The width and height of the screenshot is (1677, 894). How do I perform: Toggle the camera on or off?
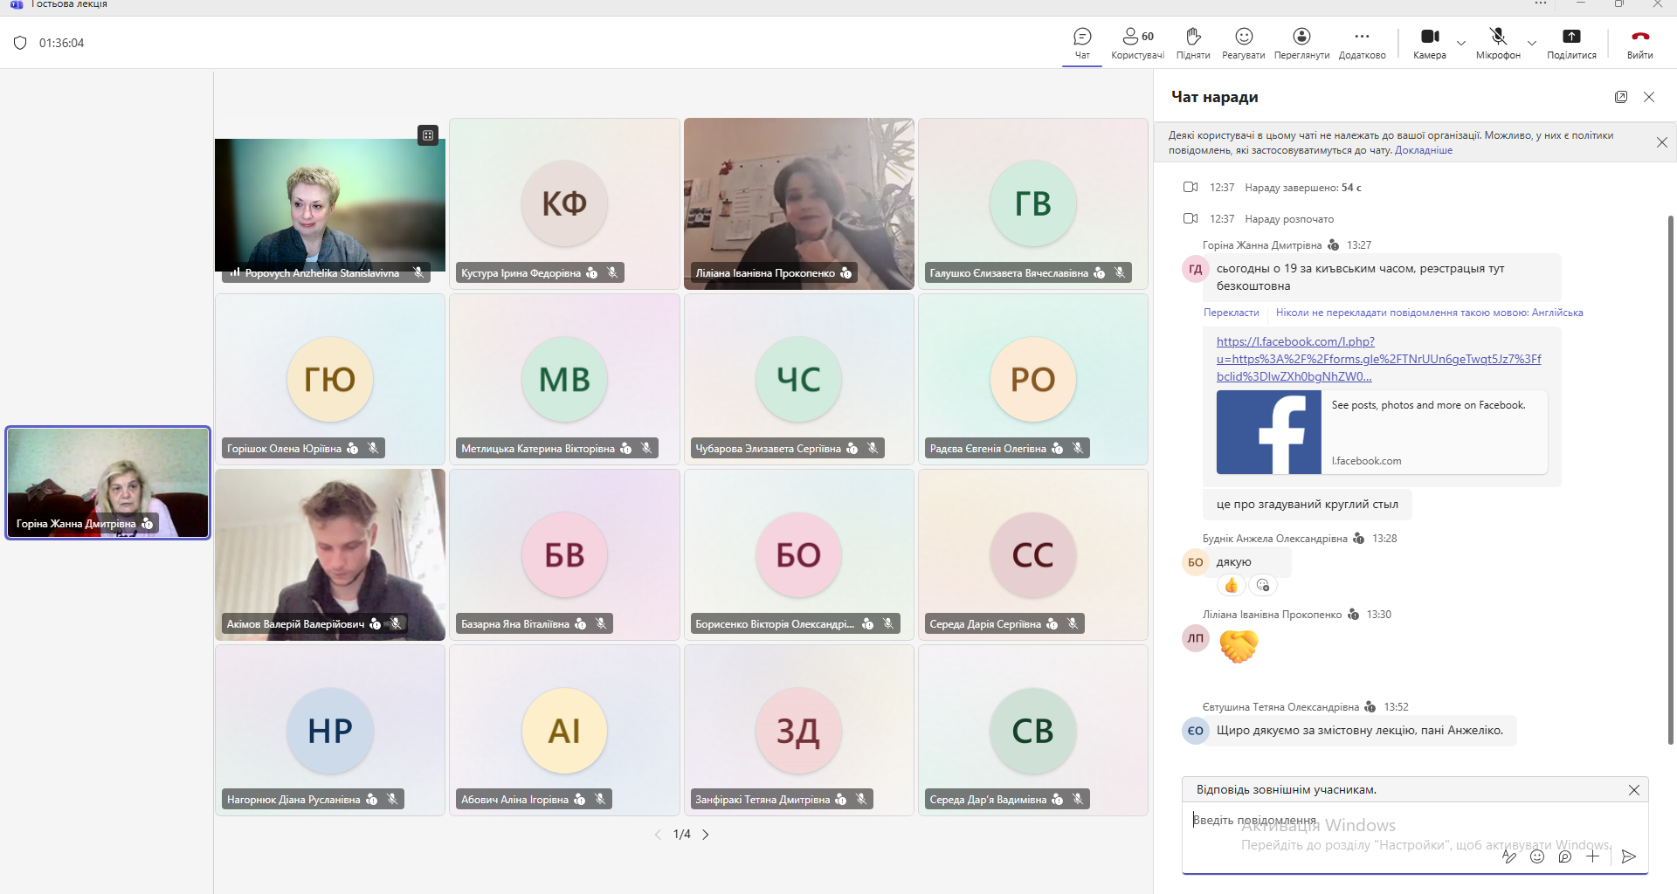pyautogui.click(x=1429, y=43)
